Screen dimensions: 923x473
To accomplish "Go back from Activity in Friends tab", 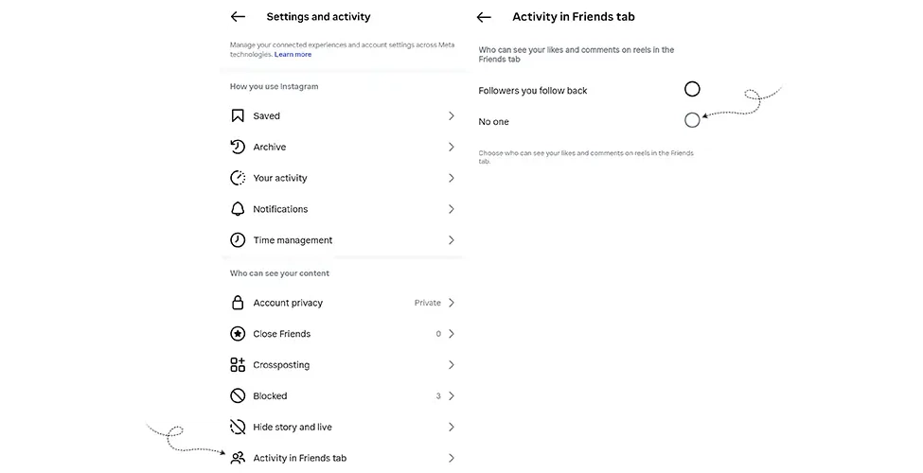I will pos(484,17).
